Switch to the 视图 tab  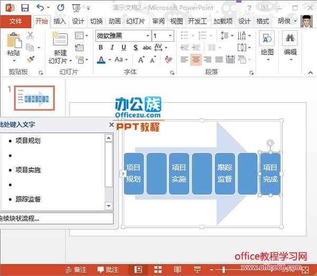pos(176,21)
